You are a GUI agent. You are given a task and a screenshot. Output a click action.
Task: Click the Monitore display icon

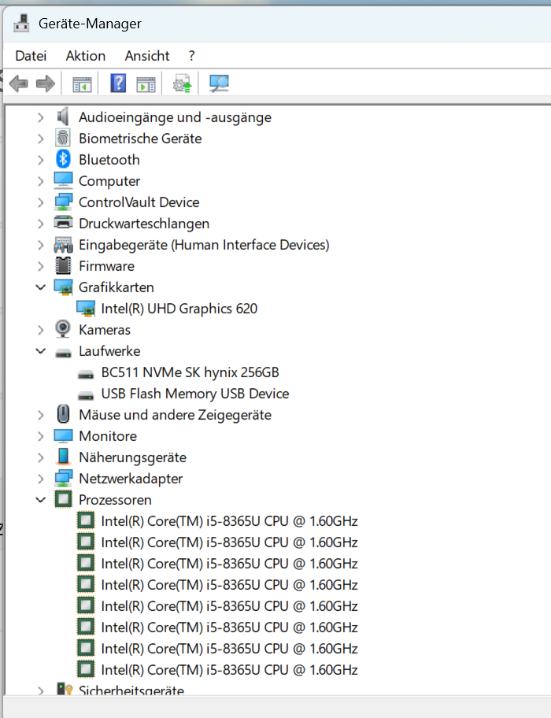click(x=63, y=436)
